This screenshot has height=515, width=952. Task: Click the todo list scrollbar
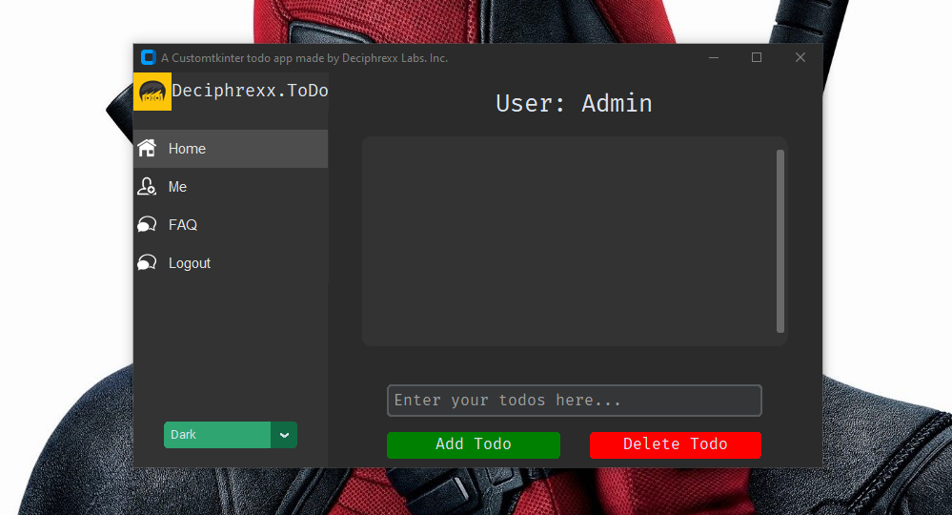[780, 241]
